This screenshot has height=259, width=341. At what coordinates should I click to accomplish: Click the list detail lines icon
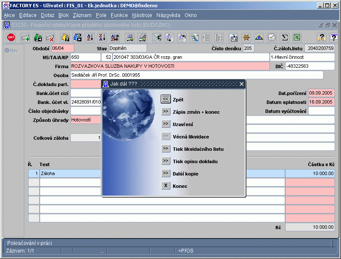pos(206,37)
